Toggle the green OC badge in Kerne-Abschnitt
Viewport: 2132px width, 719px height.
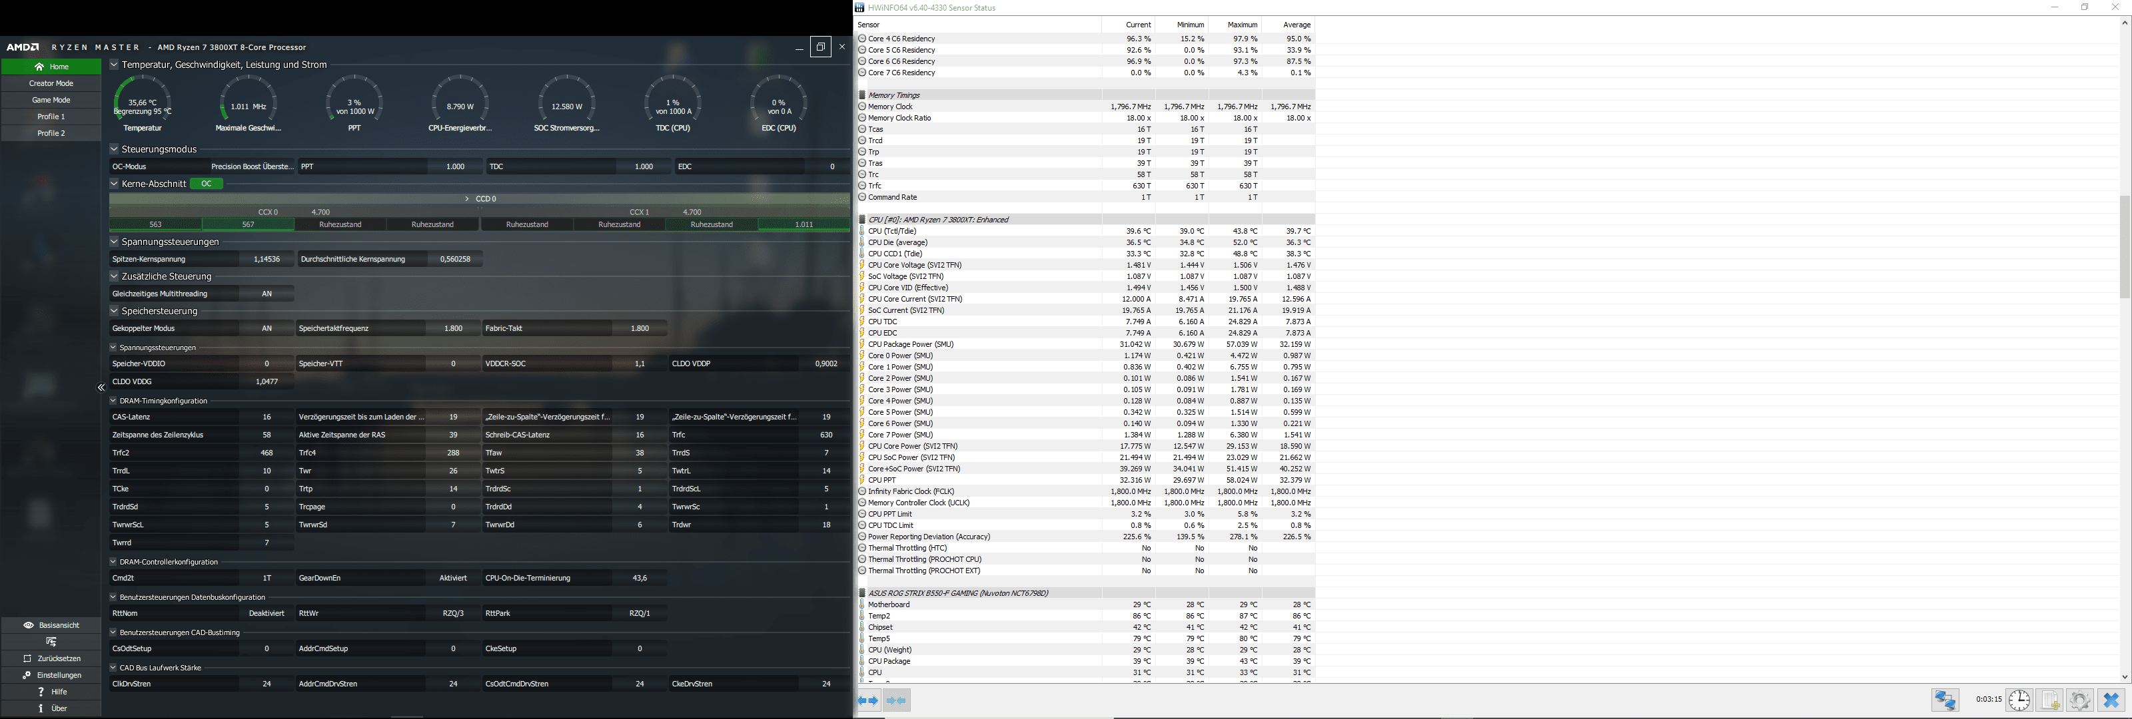click(207, 184)
